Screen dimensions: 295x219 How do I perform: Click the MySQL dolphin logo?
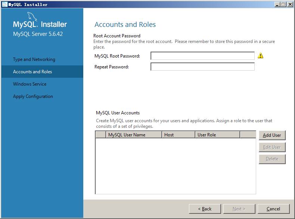pyautogui.click(x=32, y=16)
